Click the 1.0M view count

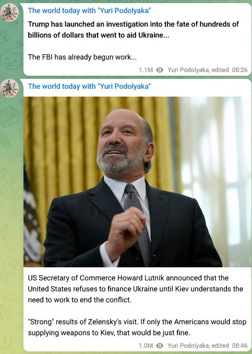[x=146, y=346]
